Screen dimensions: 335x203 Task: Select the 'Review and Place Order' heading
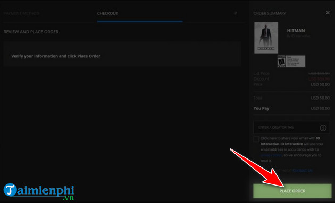(x=31, y=32)
